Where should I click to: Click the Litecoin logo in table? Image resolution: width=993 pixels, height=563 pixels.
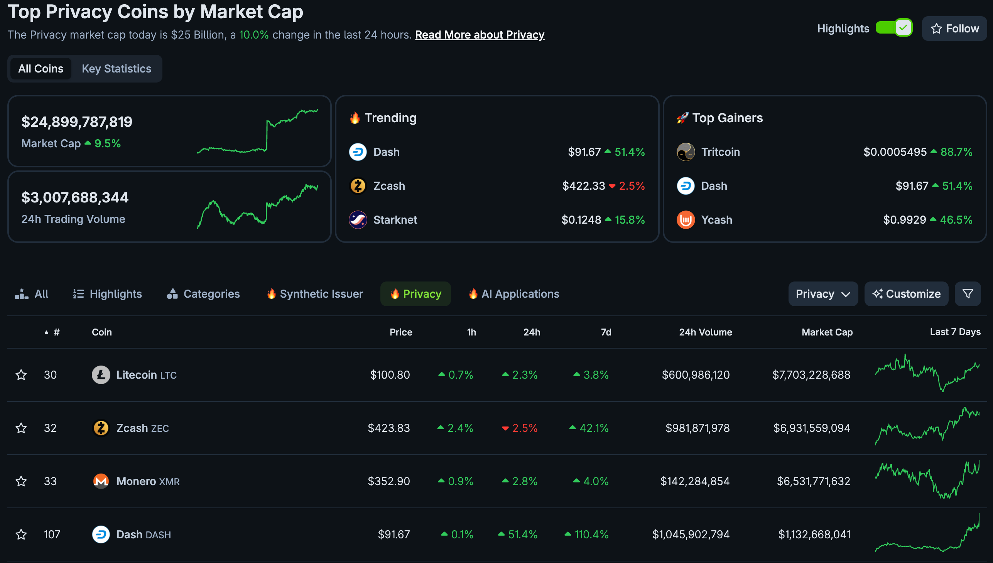click(101, 375)
